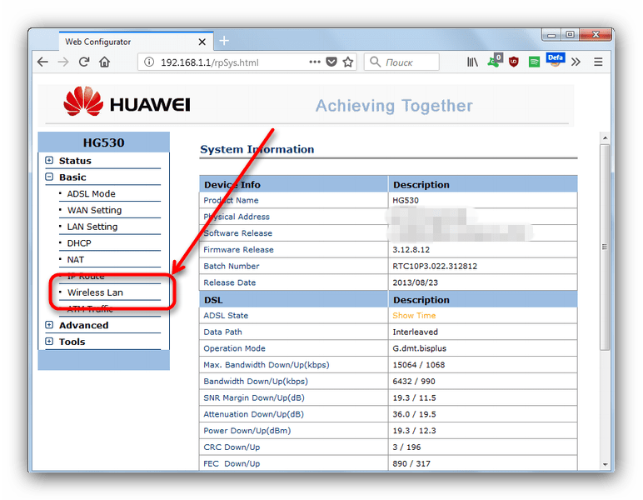Maximize the browser window
This screenshot has height=500, width=643.
pyautogui.click(x=570, y=34)
